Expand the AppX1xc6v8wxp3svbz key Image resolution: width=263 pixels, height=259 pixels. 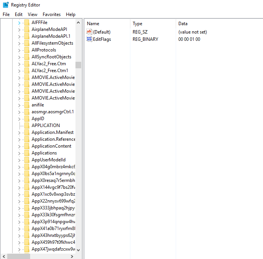(19, 195)
